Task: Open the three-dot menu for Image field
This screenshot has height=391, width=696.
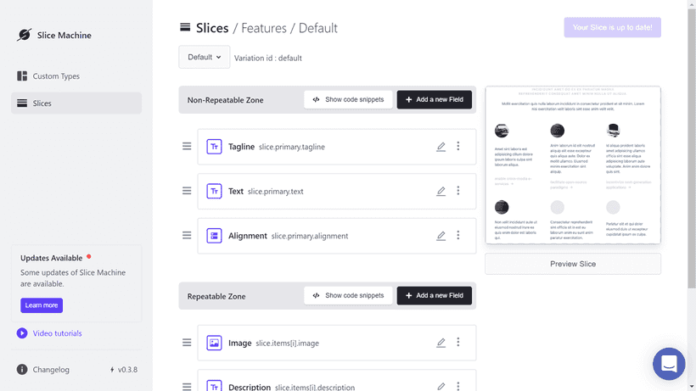Action: point(458,343)
